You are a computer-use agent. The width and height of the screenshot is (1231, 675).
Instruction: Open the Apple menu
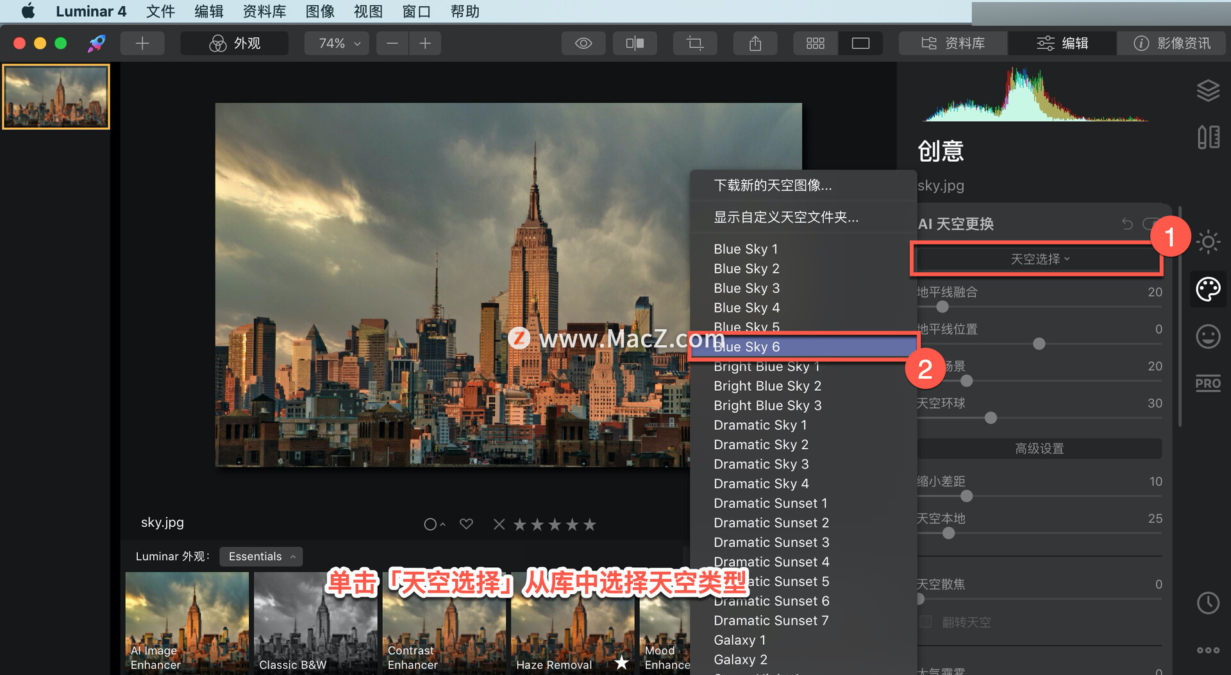point(28,11)
